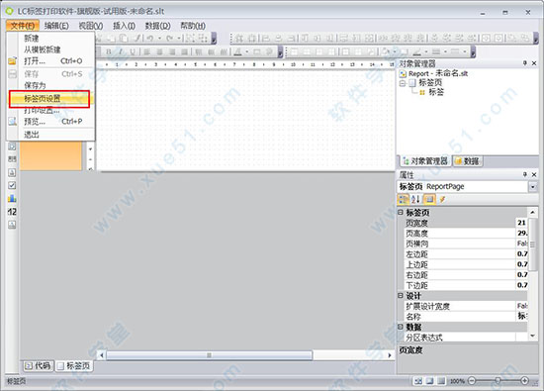This screenshot has width=544, height=391.
Task: Click the alphabetical sort properties icon
Action: pyautogui.click(x=415, y=199)
